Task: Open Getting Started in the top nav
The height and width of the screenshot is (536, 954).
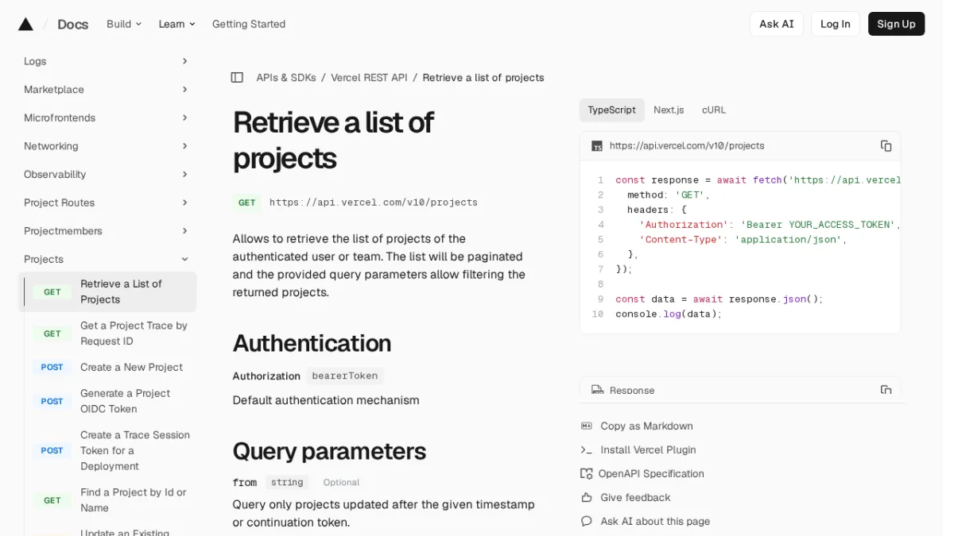Action: [249, 24]
